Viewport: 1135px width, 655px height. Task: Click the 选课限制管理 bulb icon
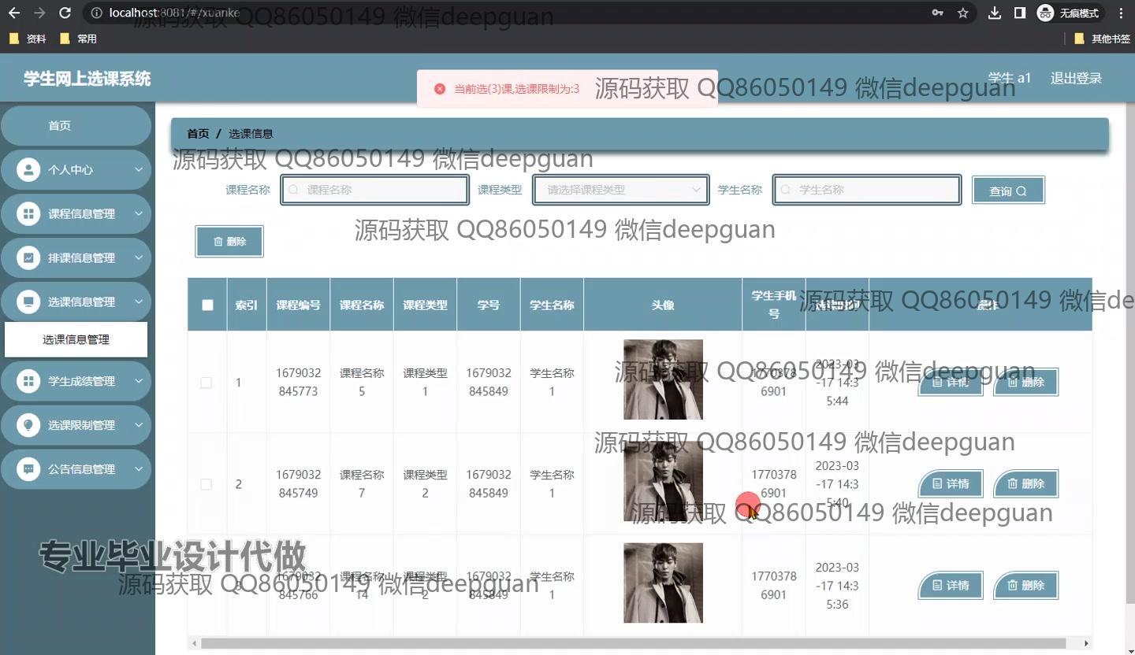pyautogui.click(x=28, y=425)
